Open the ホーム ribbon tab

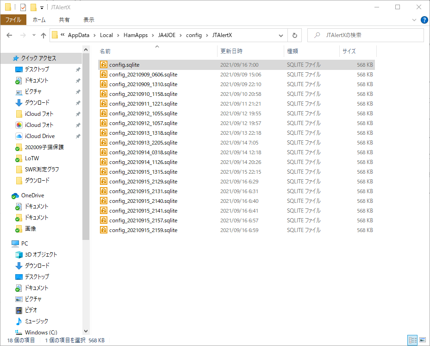tap(39, 20)
